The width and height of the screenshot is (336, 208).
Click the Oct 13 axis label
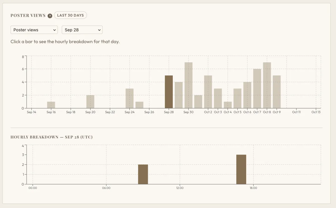point(316,112)
